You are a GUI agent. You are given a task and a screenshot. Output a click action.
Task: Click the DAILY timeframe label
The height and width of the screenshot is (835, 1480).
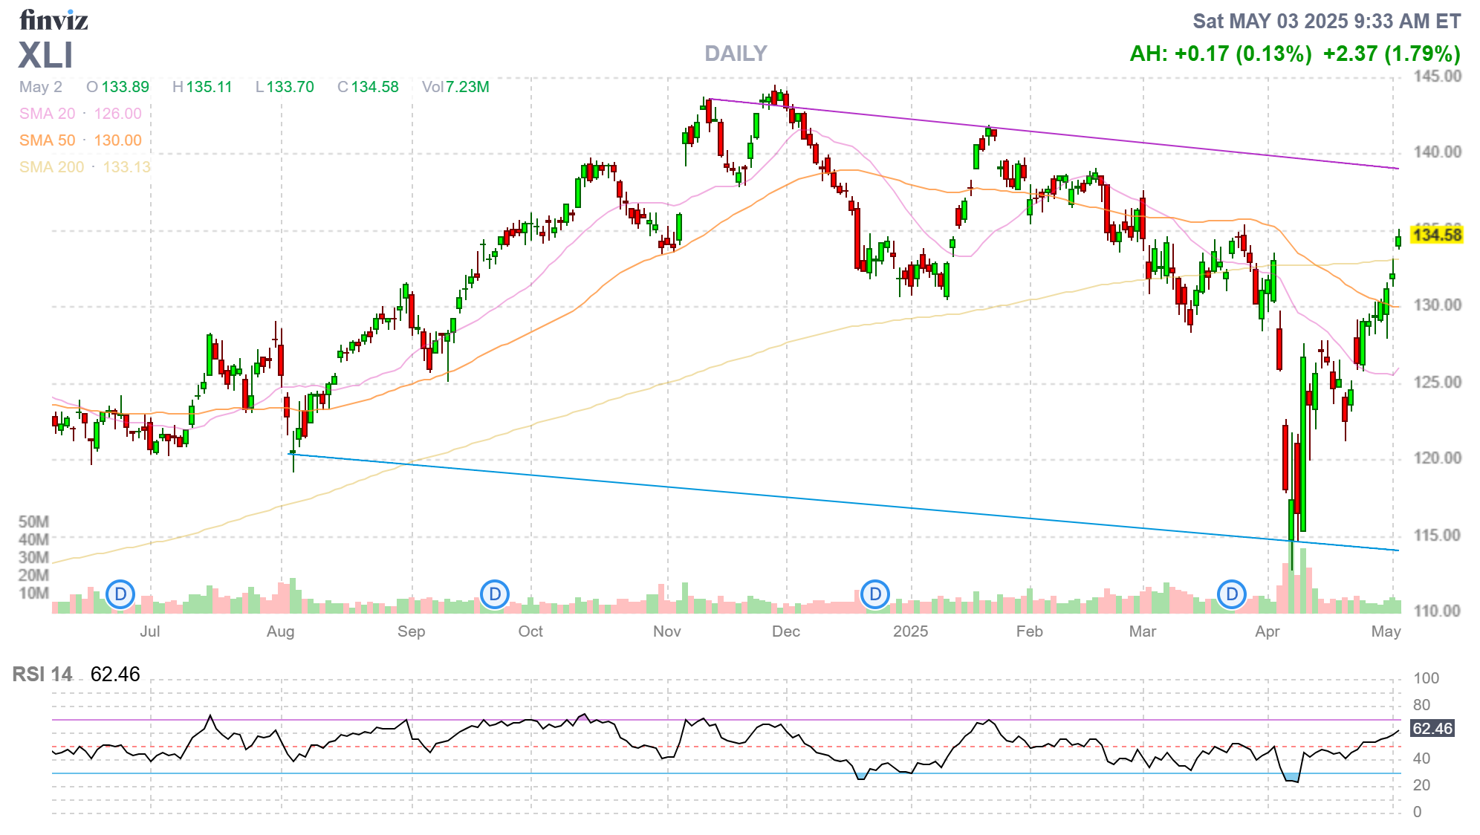(736, 53)
